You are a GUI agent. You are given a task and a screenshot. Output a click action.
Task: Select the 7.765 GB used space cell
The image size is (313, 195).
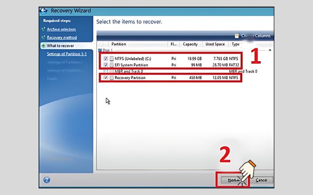pos(220,58)
